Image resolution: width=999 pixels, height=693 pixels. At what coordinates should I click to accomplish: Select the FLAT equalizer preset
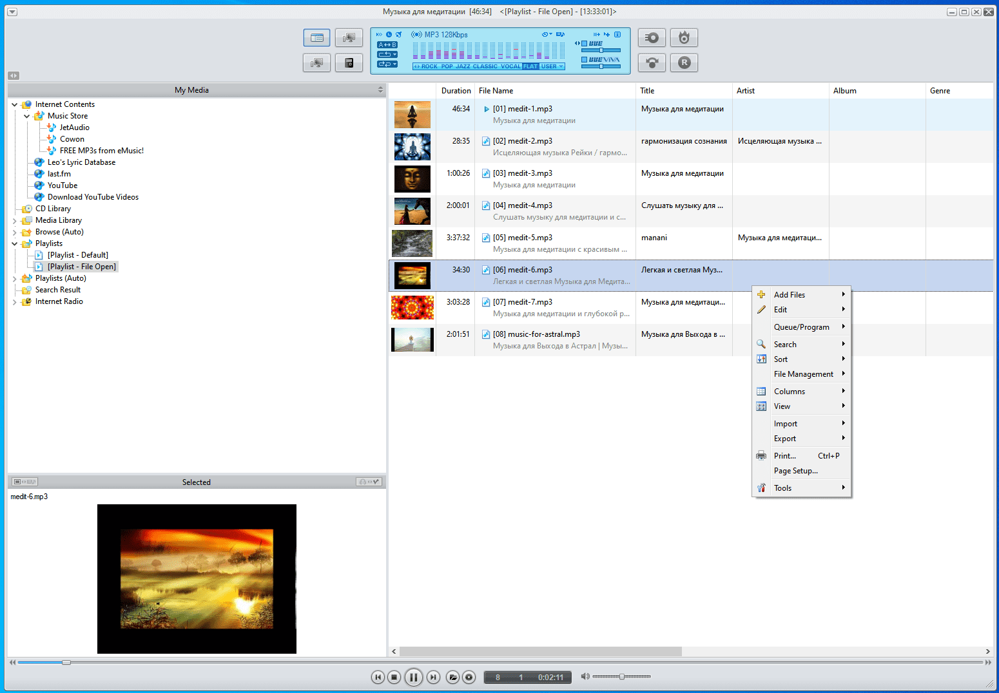[x=530, y=66]
